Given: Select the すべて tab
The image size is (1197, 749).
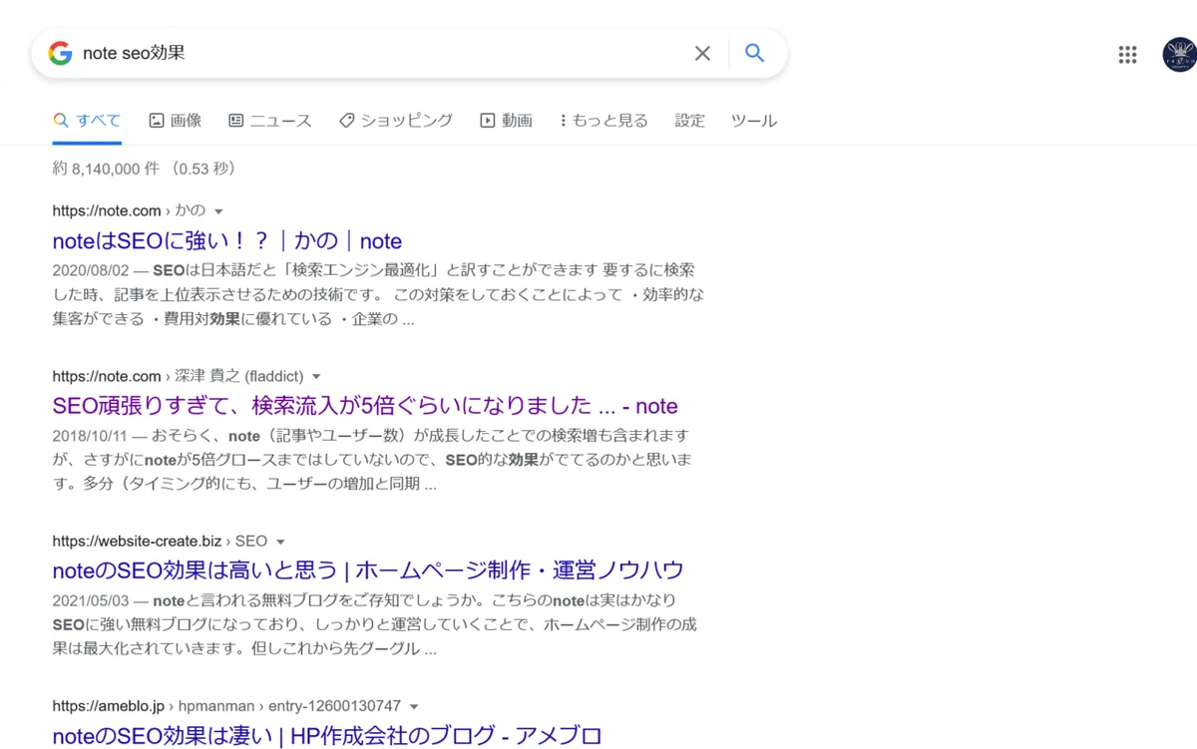Looking at the screenshot, I should [x=87, y=121].
